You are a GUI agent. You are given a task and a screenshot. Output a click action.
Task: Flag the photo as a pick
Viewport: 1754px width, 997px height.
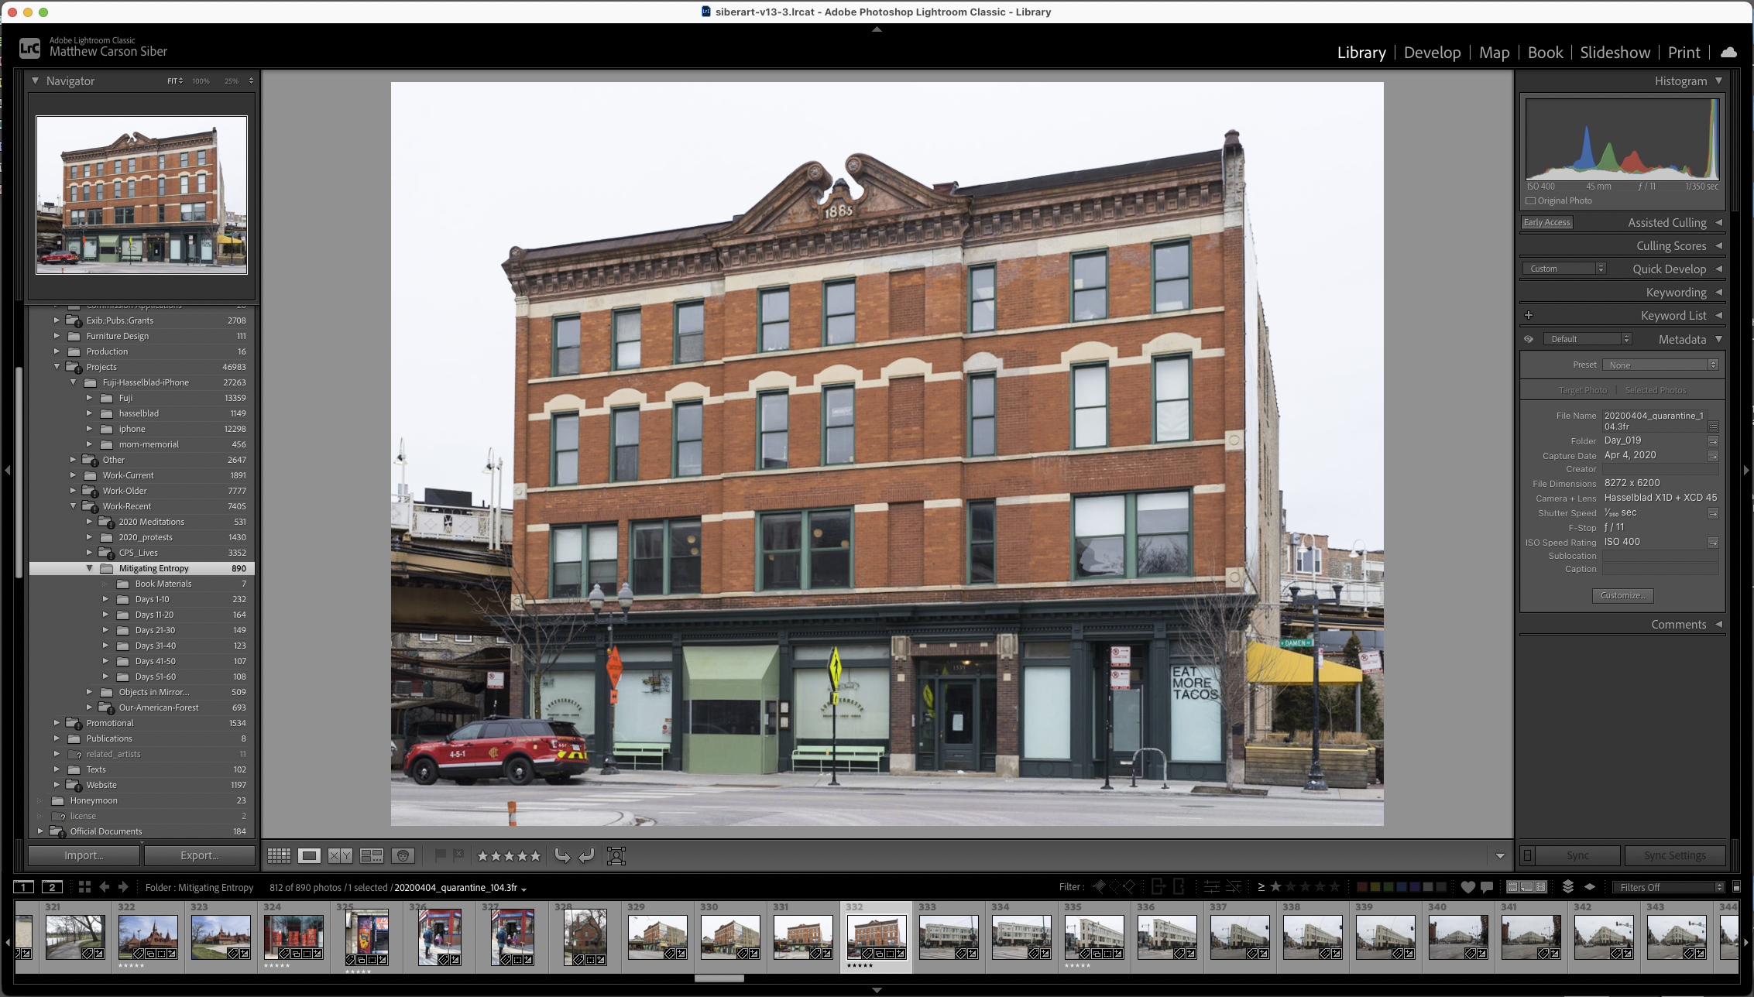coord(440,855)
